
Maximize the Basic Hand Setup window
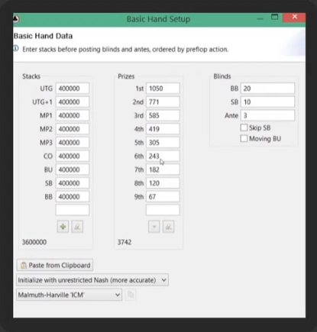(x=274, y=17)
